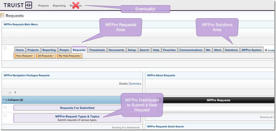276x131 pixels.
Task: Check the box for Requests I've Submitted
Action: 5,107
